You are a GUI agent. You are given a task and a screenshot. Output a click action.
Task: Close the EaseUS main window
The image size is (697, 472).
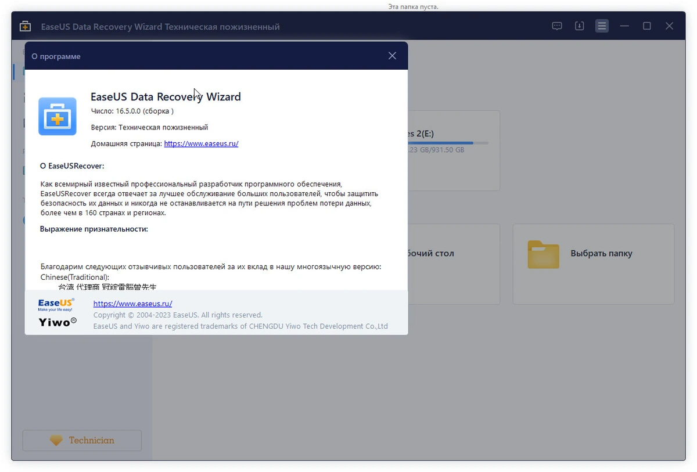point(670,26)
